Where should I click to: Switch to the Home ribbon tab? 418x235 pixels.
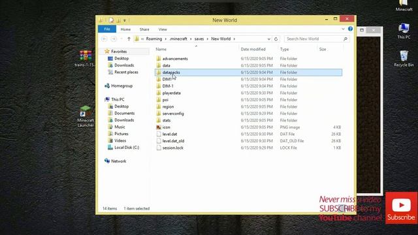125,29
